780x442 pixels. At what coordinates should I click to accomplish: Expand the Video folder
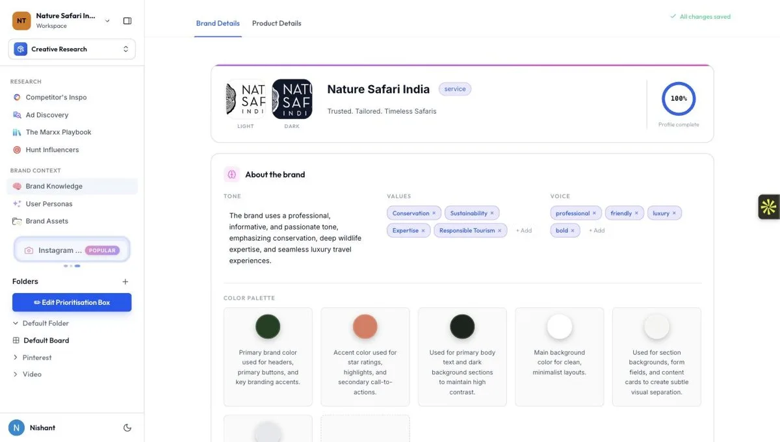[x=16, y=374]
